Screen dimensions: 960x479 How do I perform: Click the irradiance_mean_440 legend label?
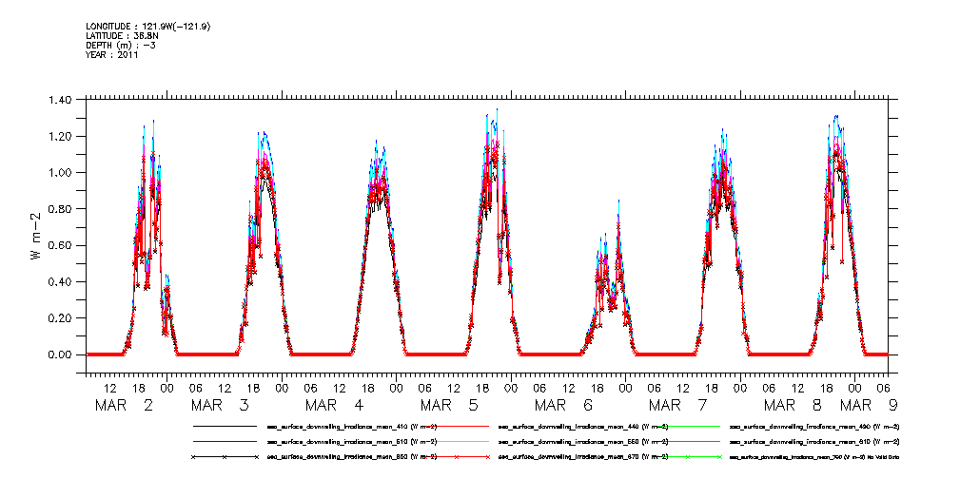coord(583,426)
